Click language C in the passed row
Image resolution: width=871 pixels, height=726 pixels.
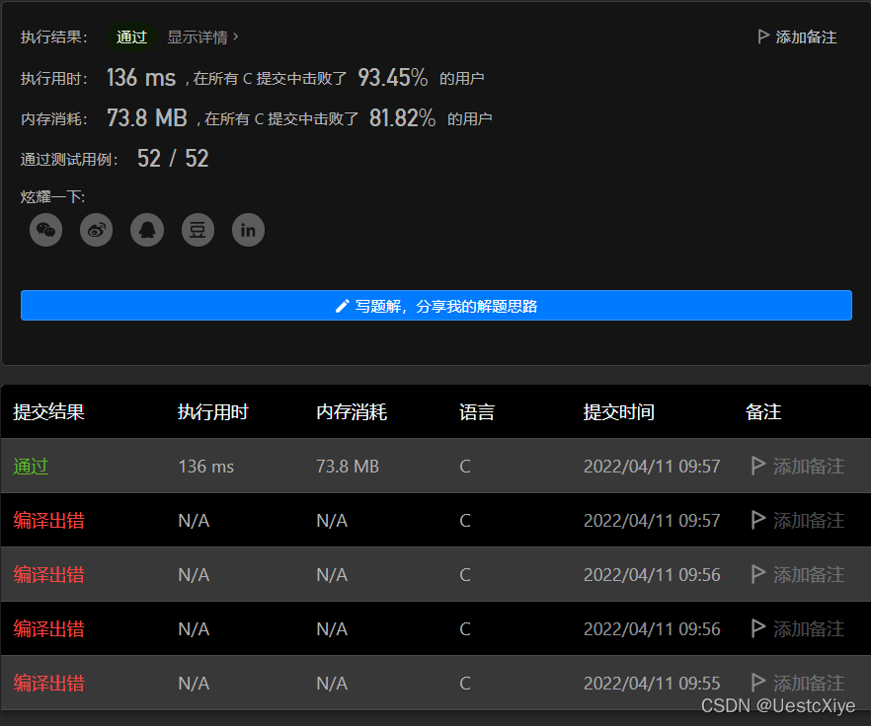pos(465,467)
